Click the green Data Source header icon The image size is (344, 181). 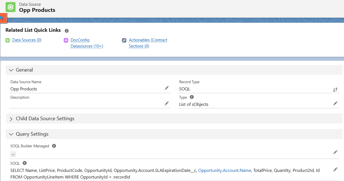pyautogui.click(x=11, y=7)
